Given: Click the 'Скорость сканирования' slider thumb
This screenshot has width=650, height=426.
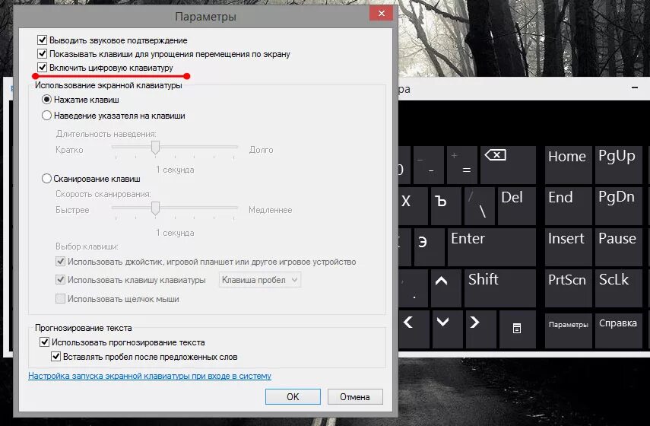Looking at the screenshot, I should click(x=155, y=208).
